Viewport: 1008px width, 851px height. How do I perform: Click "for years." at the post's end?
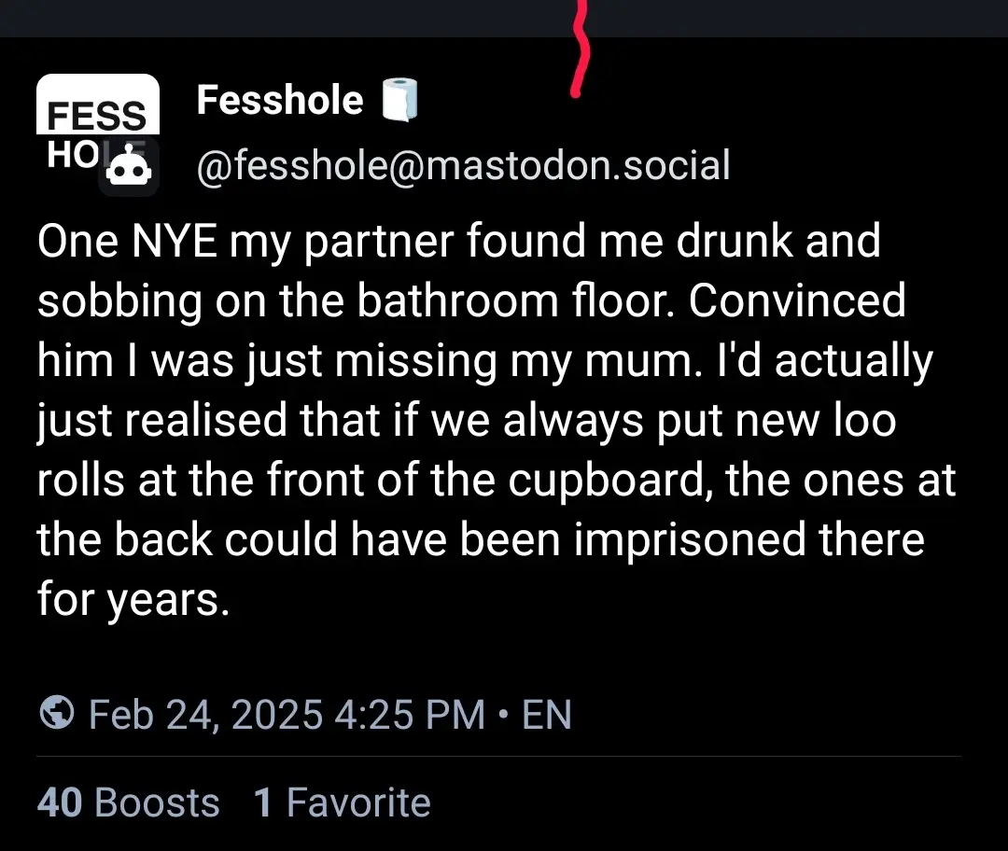pos(133,600)
